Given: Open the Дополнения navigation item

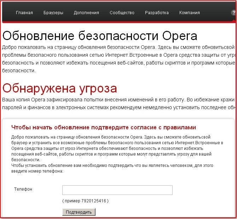Looking at the screenshot, I should [x=86, y=13].
